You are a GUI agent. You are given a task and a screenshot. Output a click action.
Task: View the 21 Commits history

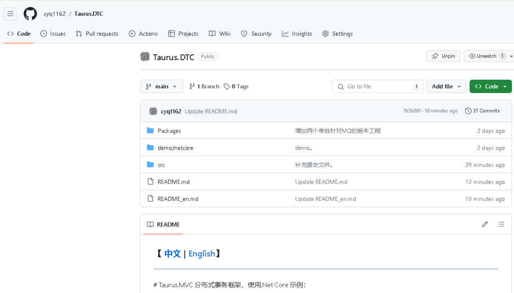pyautogui.click(x=482, y=111)
